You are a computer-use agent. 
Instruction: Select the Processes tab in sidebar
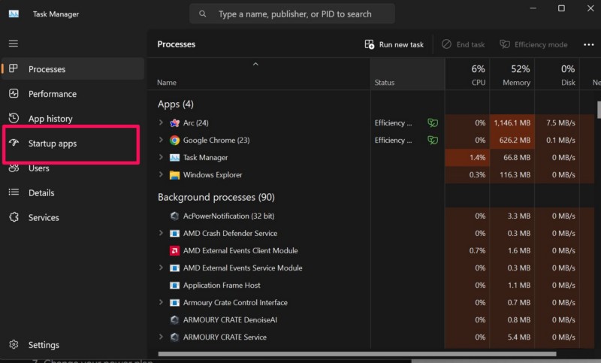47,69
